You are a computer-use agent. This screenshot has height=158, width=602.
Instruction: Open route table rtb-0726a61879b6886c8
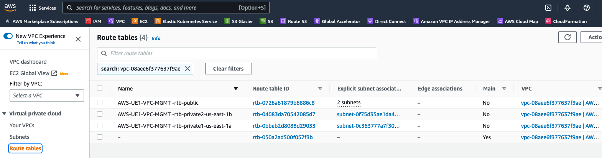tap(284, 103)
